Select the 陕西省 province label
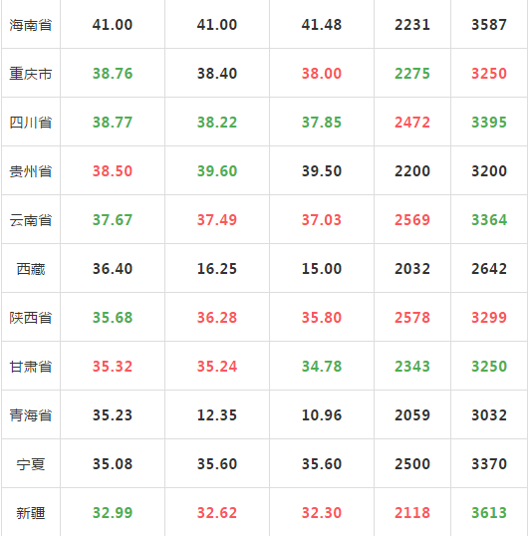The height and width of the screenshot is (536, 529). (x=31, y=318)
